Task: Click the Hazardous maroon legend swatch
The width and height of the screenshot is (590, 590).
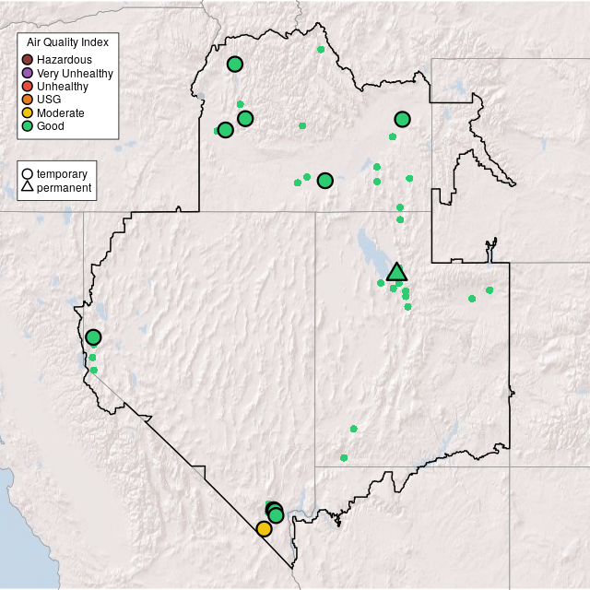Action: click(x=28, y=60)
